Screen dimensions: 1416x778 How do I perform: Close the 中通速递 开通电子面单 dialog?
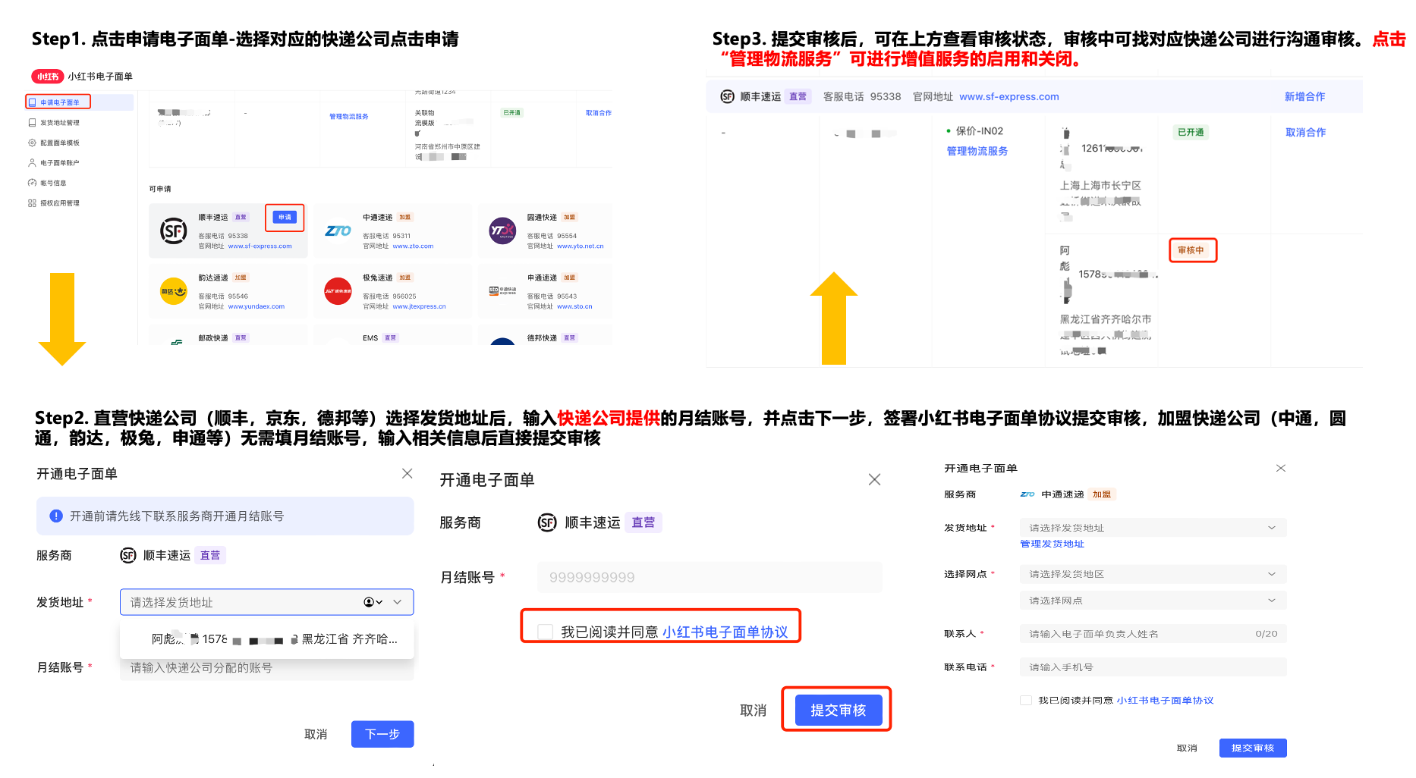(x=1281, y=468)
